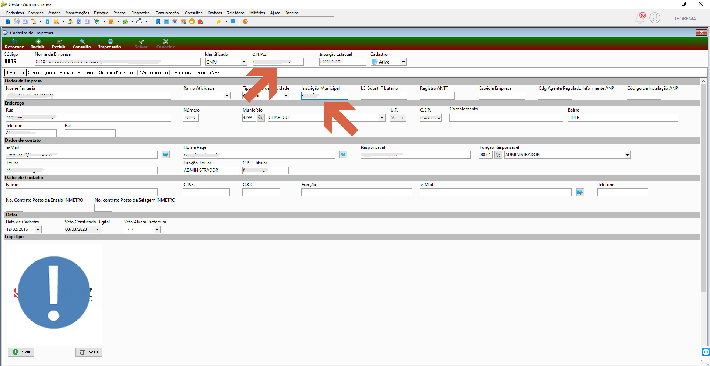Close the Cadastro de Empresas window

701,33
